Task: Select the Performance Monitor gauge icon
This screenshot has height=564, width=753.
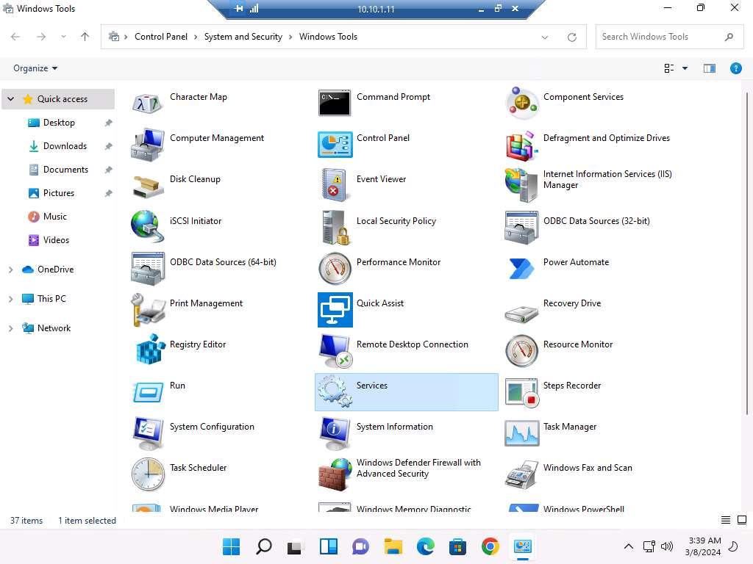Action: click(x=335, y=268)
